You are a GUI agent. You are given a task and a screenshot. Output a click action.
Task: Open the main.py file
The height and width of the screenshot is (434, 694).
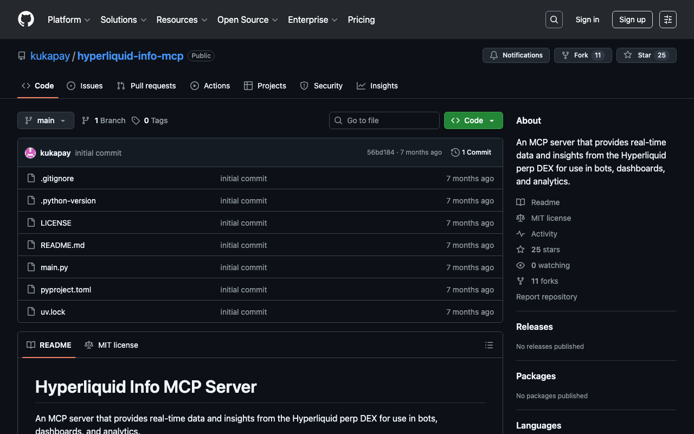point(54,267)
